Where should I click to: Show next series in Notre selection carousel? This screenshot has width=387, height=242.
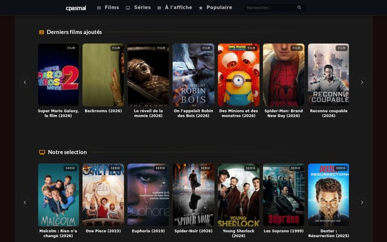coord(362,203)
